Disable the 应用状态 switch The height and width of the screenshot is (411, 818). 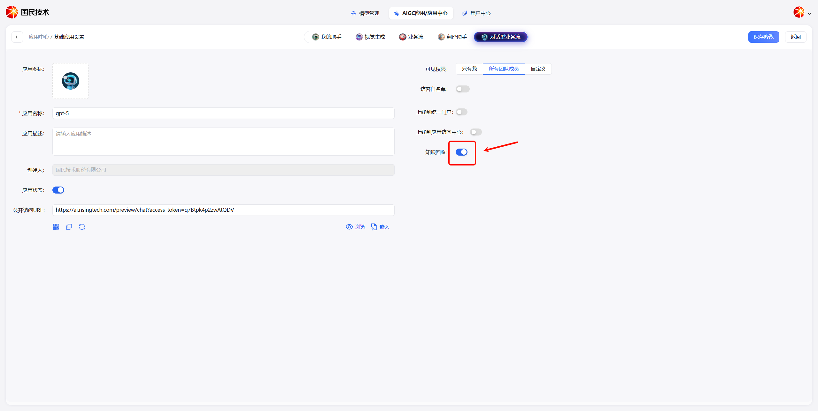[x=58, y=190]
